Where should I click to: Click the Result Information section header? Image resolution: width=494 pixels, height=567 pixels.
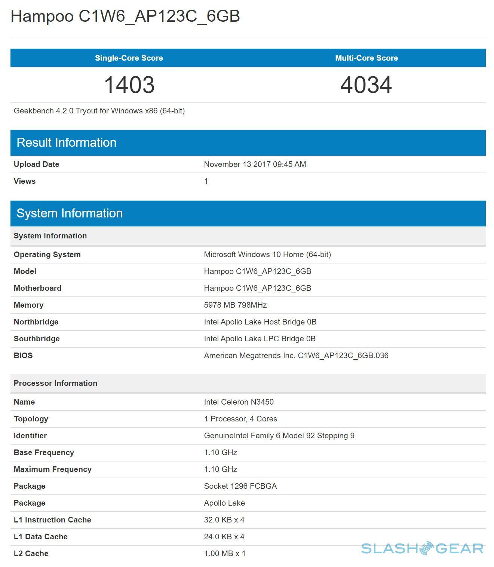67,143
